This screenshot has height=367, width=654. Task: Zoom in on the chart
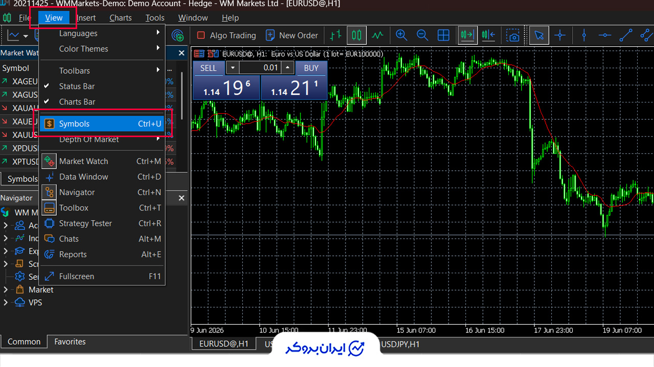coord(402,35)
